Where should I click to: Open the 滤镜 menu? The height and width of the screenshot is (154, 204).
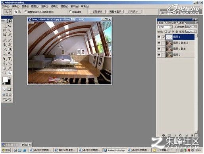[54, 6]
